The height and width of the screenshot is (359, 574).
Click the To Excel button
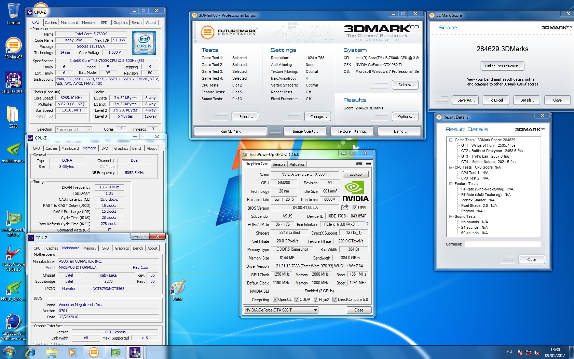[x=496, y=100]
